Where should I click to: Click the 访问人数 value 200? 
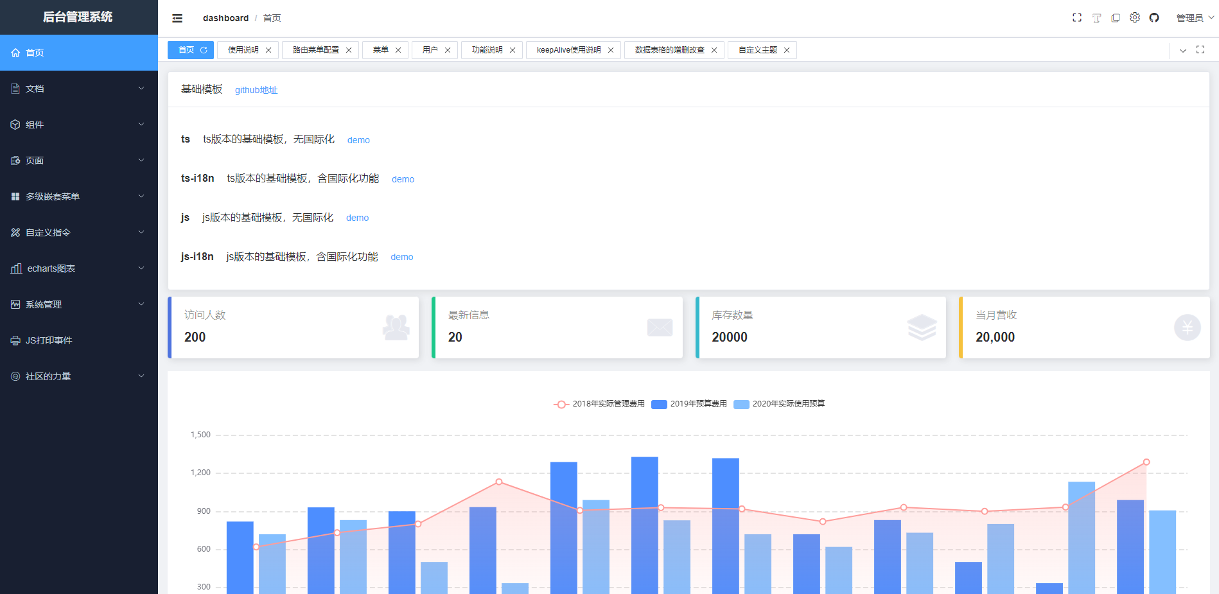(195, 337)
